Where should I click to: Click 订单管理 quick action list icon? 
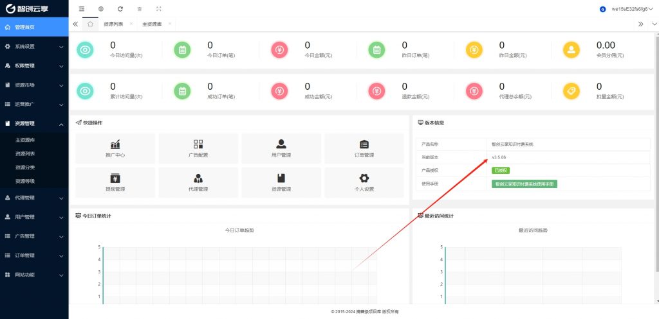pos(364,144)
